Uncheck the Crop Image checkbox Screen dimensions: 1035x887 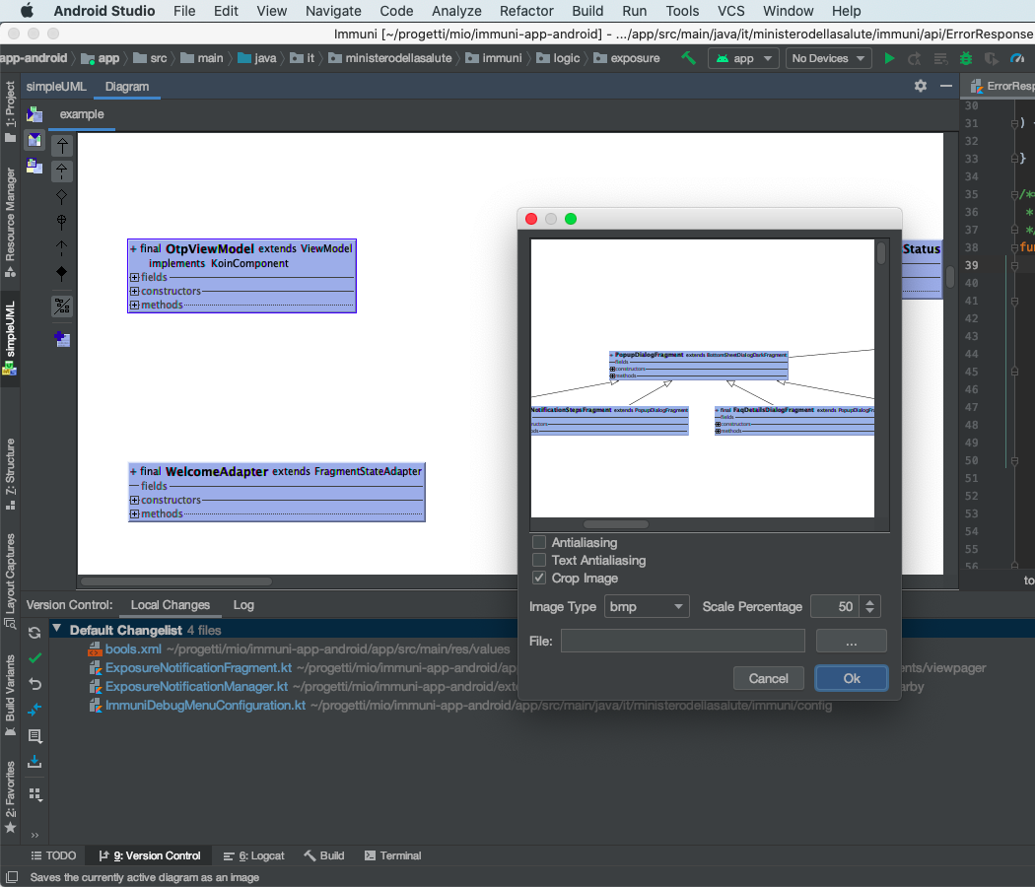[x=539, y=579]
